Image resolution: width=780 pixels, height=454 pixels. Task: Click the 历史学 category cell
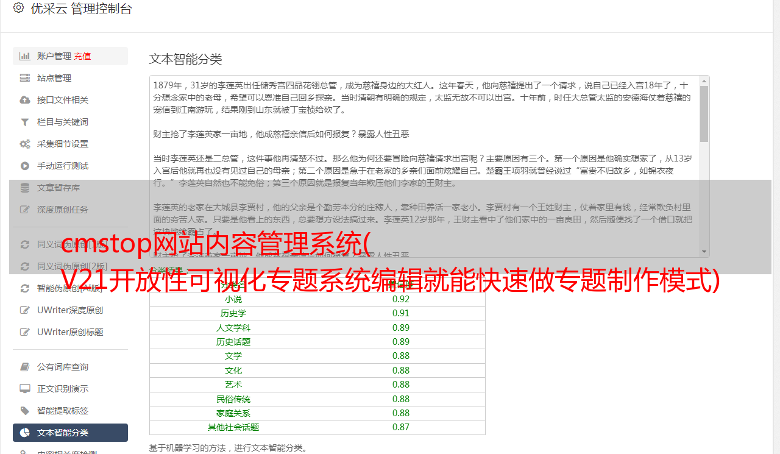233,313
